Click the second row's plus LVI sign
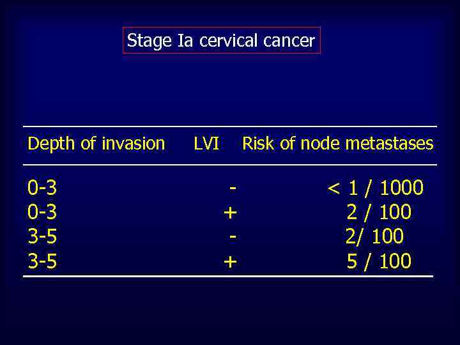The width and height of the screenshot is (460, 345). (x=230, y=212)
